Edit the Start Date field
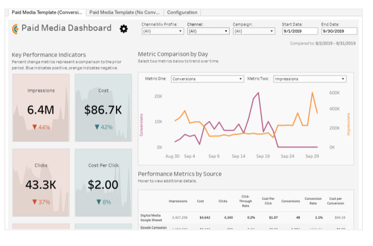 (x=300, y=31)
